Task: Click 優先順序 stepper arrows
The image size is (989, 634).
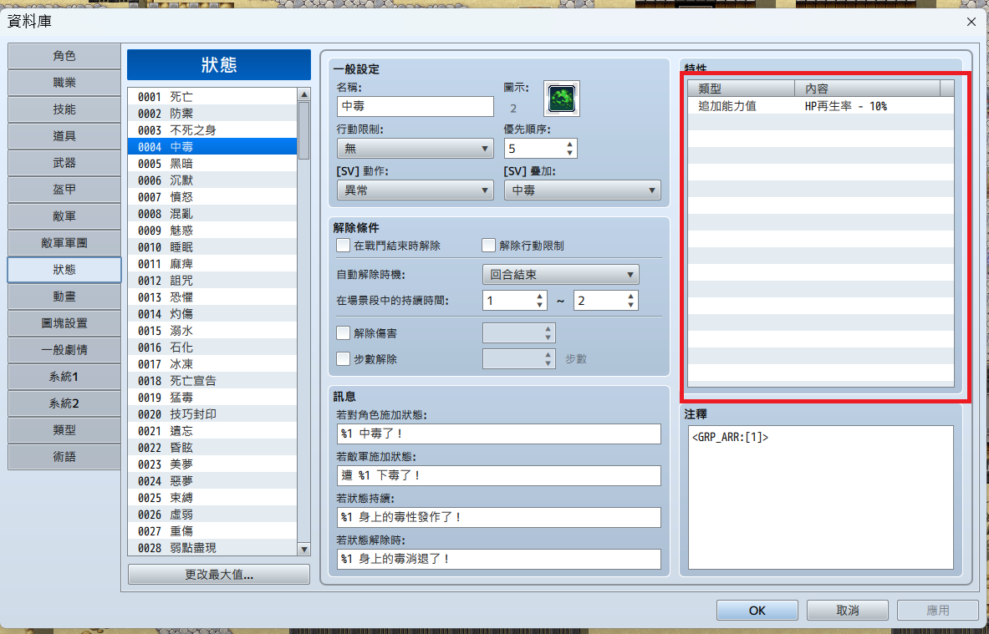Action: (569, 148)
